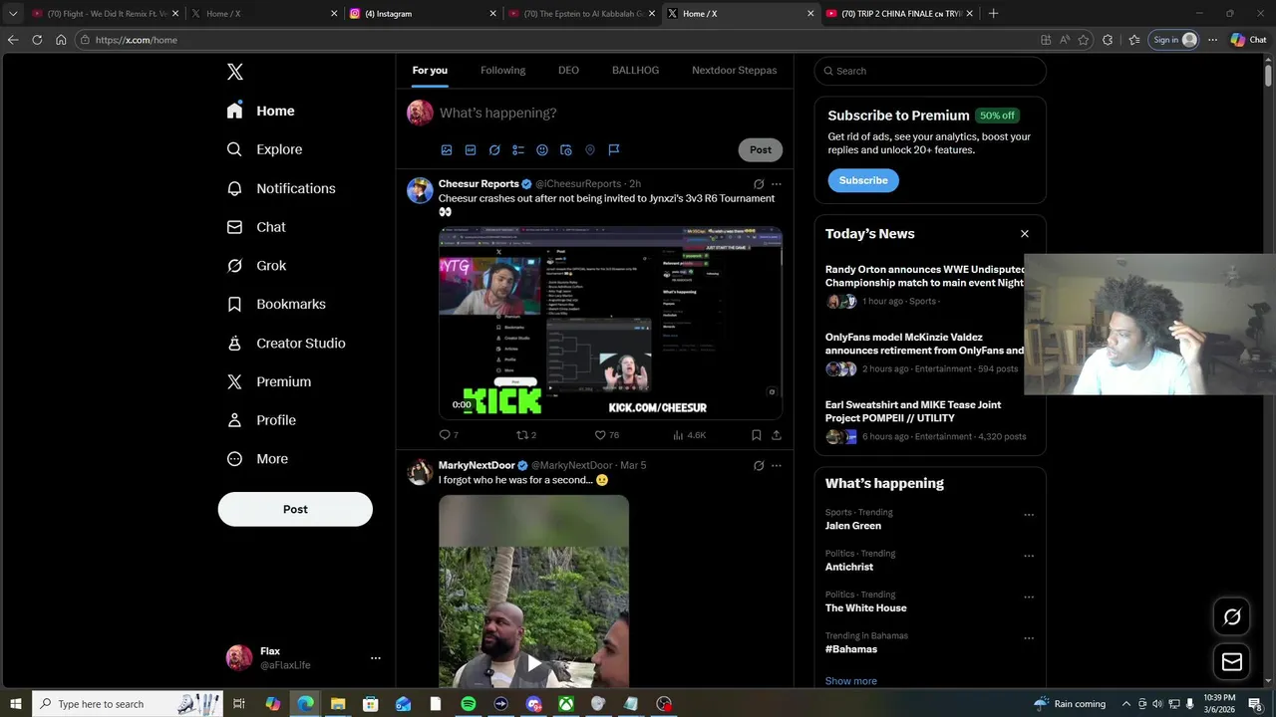Open Premium in the sidebar
The height and width of the screenshot is (717, 1276).
point(269,382)
